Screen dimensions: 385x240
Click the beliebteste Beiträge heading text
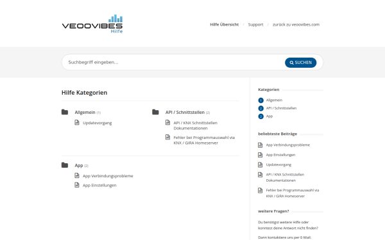tap(277, 134)
